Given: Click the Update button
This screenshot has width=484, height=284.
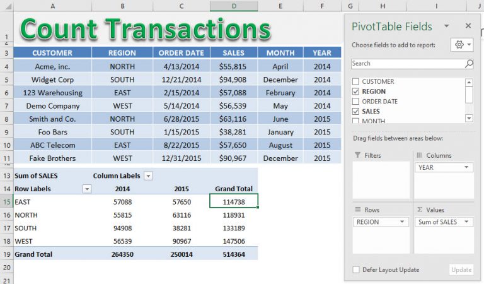Looking at the screenshot, I should point(461,269).
